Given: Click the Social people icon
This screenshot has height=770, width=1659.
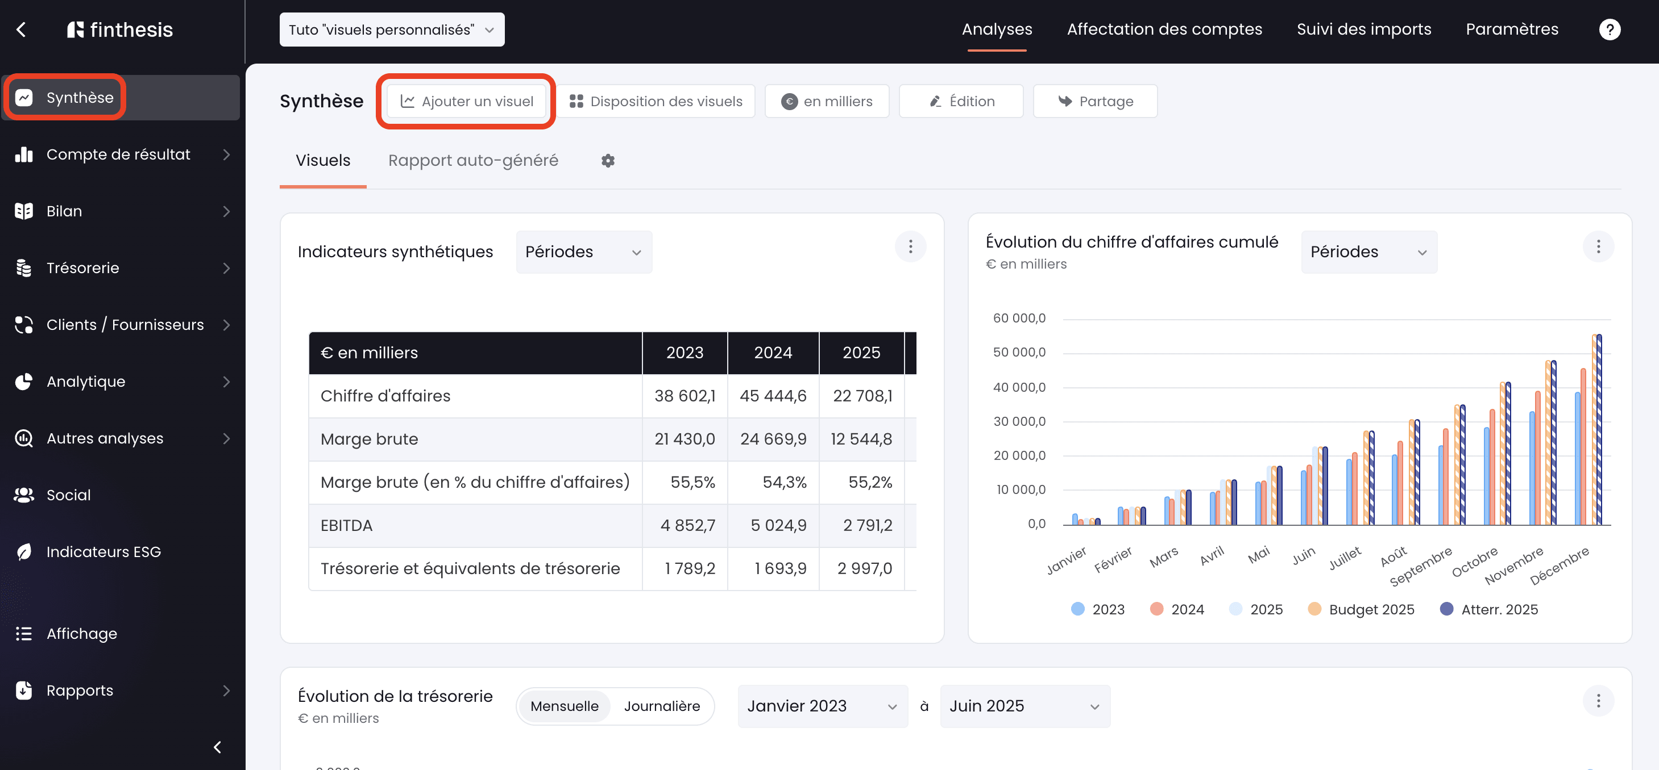Looking at the screenshot, I should pos(24,495).
